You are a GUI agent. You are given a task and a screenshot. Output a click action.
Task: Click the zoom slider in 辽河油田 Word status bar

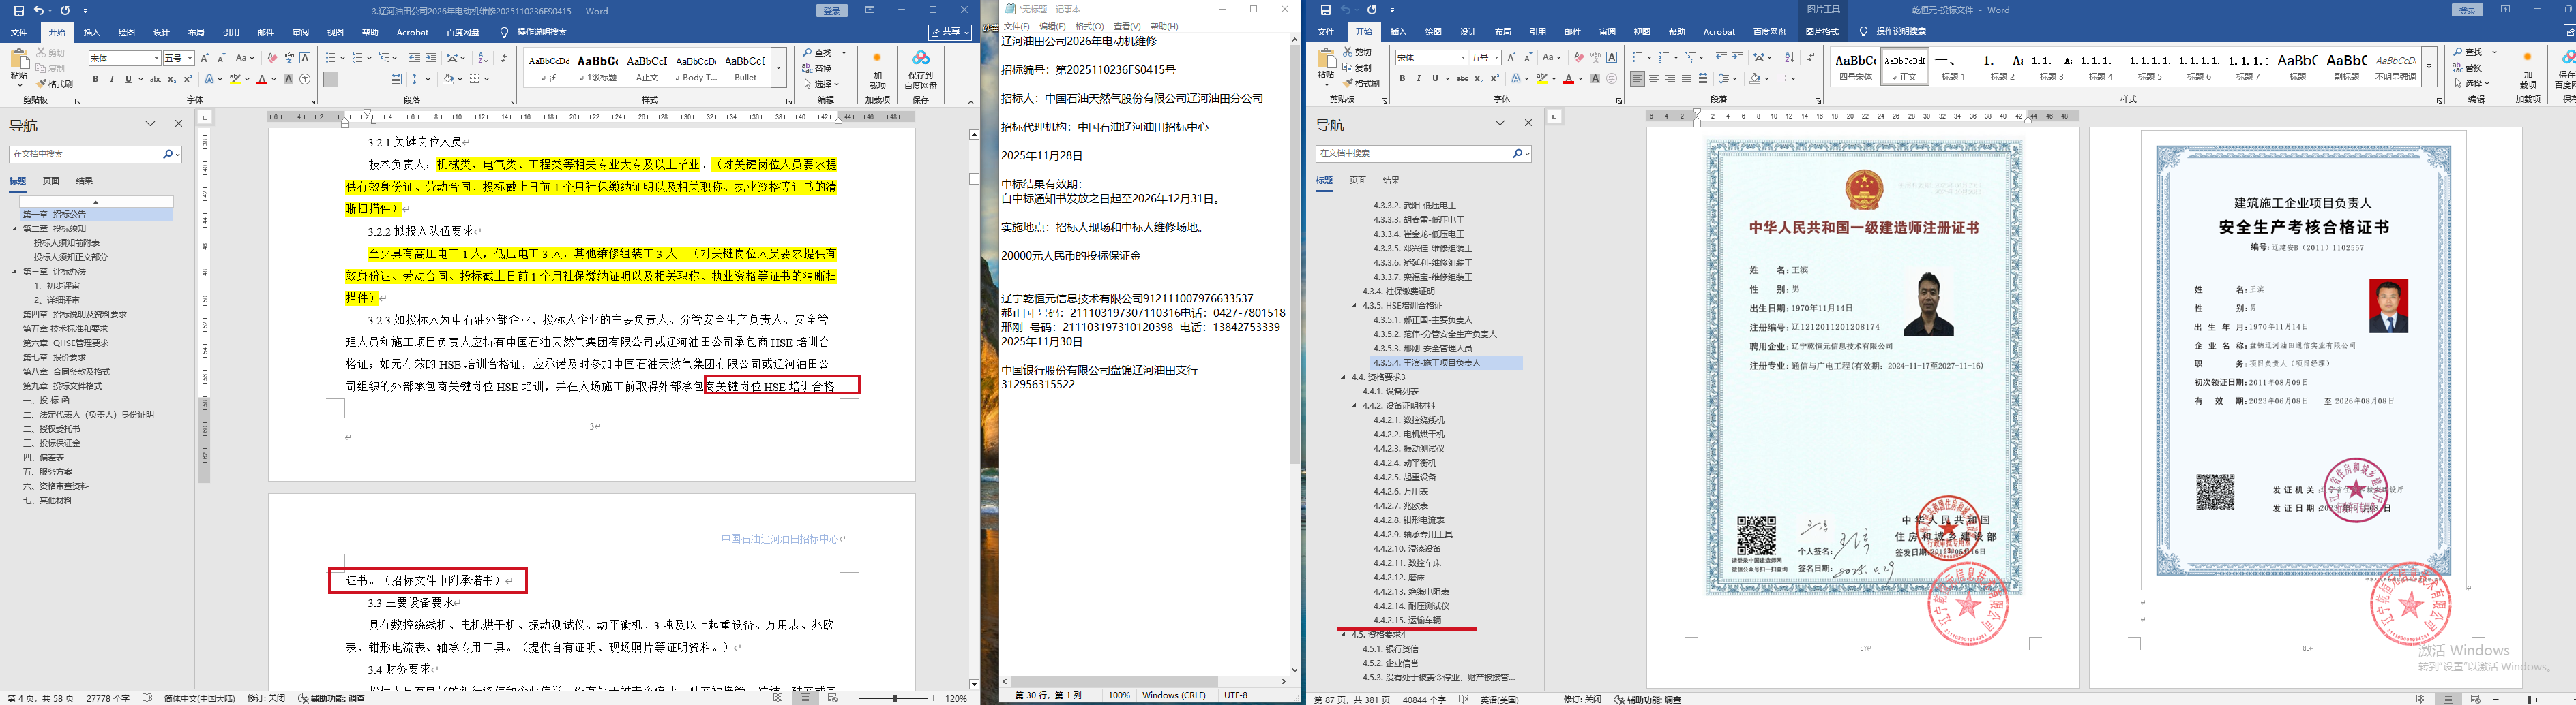click(x=894, y=698)
